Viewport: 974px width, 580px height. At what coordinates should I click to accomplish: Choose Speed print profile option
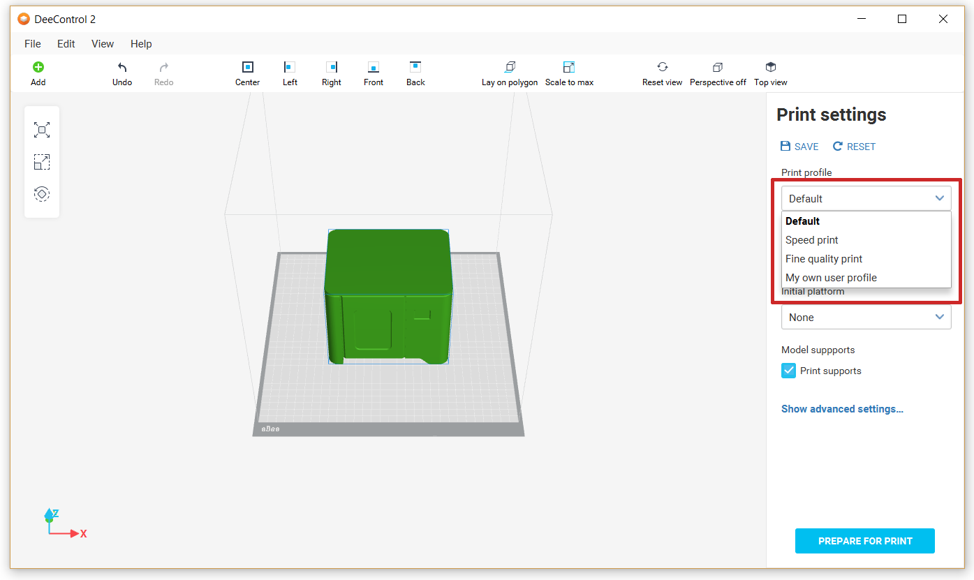(812, 240)
